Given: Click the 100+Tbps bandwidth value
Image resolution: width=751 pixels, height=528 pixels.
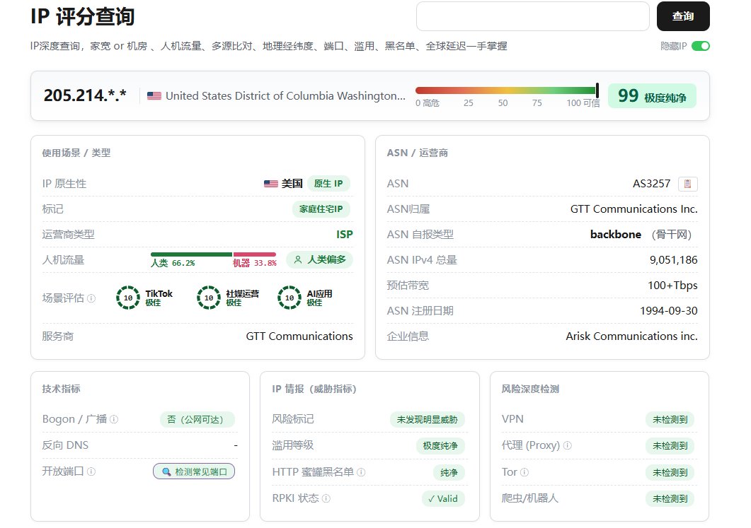Looking at the screenshot, I should 672,286.
